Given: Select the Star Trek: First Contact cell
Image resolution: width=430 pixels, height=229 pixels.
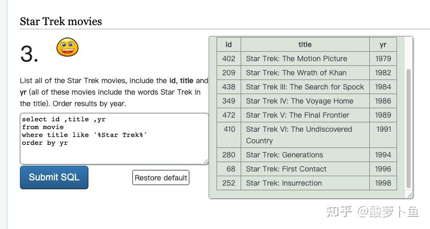Looking at the screenshot, I should 286,169.
